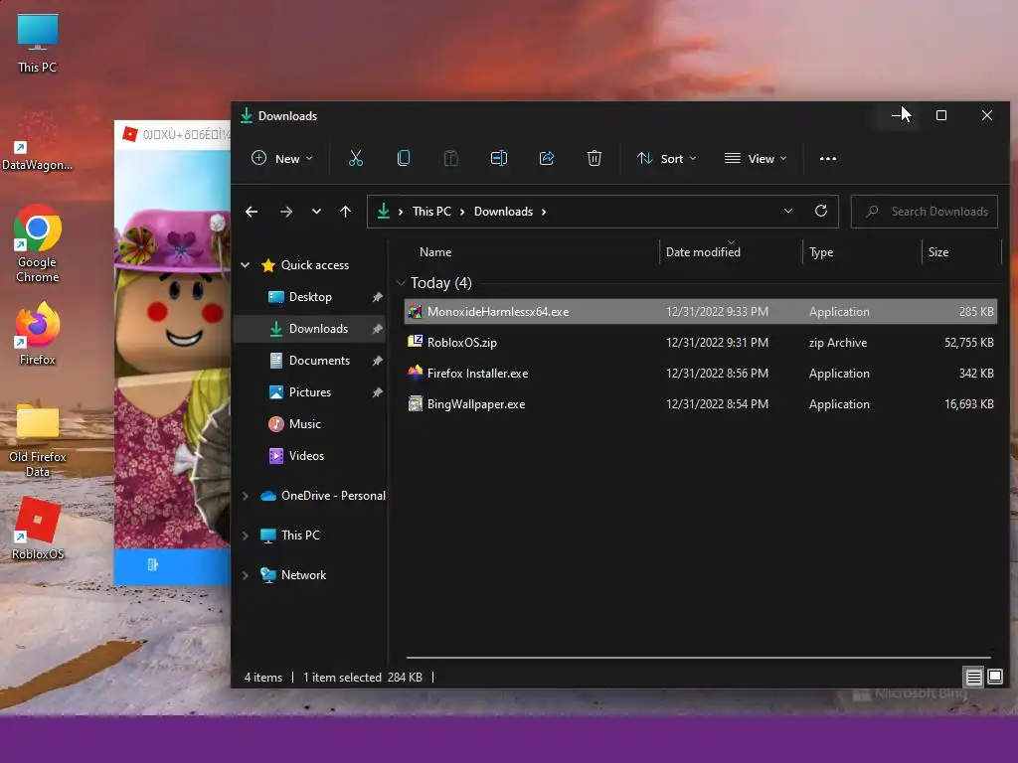Go up one folder level arrow
Screen dimensions: 1018x763
click(x=345, y=212)
